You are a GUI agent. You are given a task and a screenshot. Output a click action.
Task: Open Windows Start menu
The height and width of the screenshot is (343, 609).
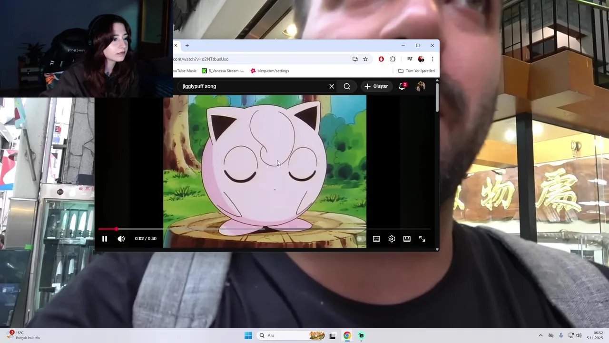point(248,335)
